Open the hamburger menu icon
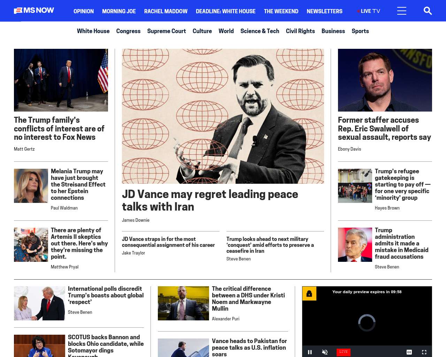This screenshot has height=357, width=446. 402,11
